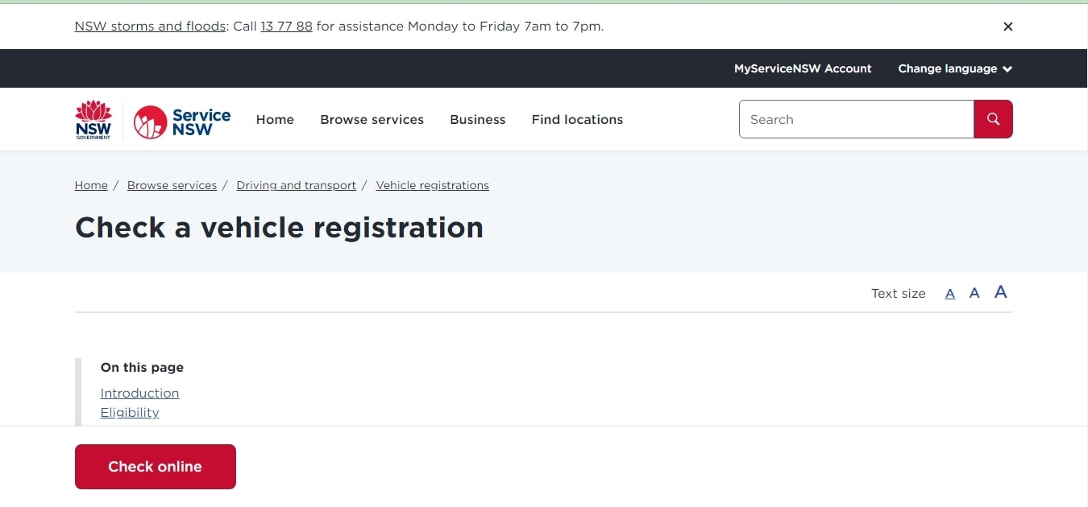Jump to the Introduction section link
This screenshot has height=507, width=1088.
coord(139,393)
